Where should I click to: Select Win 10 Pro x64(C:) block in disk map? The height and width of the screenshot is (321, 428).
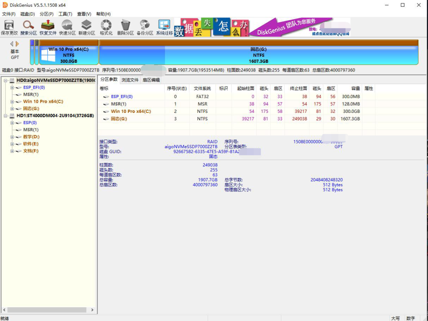click(69, 52)
